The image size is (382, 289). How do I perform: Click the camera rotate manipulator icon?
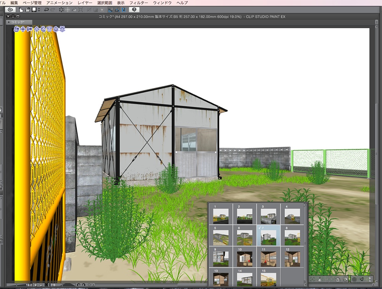click(16, 29)
